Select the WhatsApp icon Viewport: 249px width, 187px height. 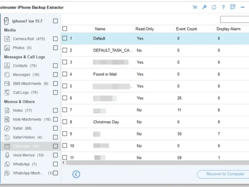point(7,164)
